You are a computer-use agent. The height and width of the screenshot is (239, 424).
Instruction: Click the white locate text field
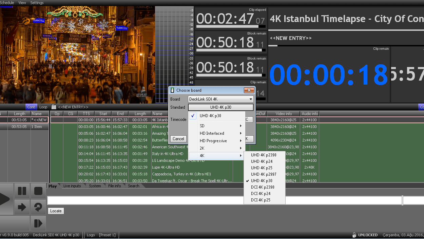point(224,200)
